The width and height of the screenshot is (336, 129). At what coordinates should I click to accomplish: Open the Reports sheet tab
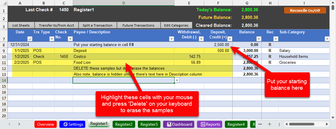(x=209, y=124)
